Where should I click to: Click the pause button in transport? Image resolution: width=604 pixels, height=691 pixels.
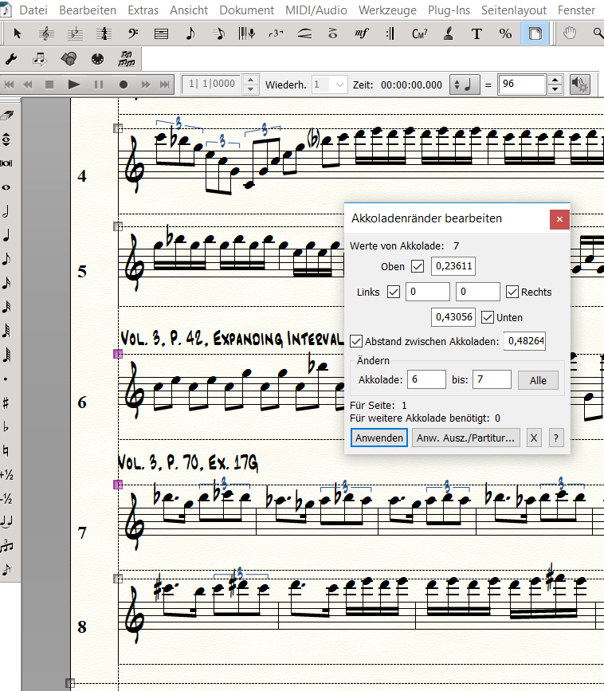[98, 84]
